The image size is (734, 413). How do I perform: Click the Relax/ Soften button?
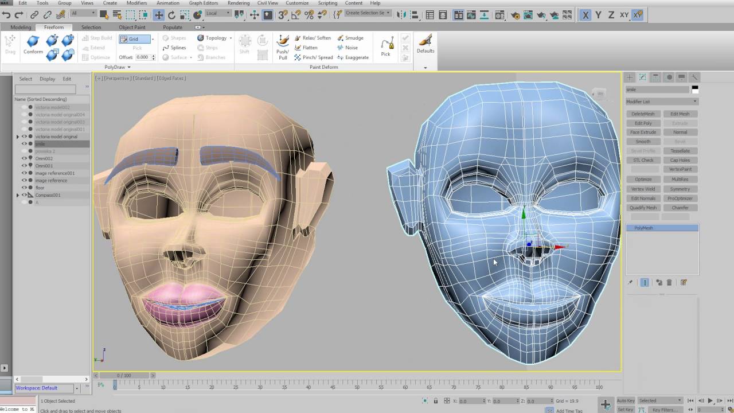pos(313,38)
